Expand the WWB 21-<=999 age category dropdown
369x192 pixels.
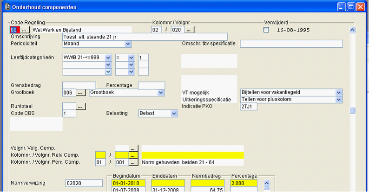click(108, 58)
